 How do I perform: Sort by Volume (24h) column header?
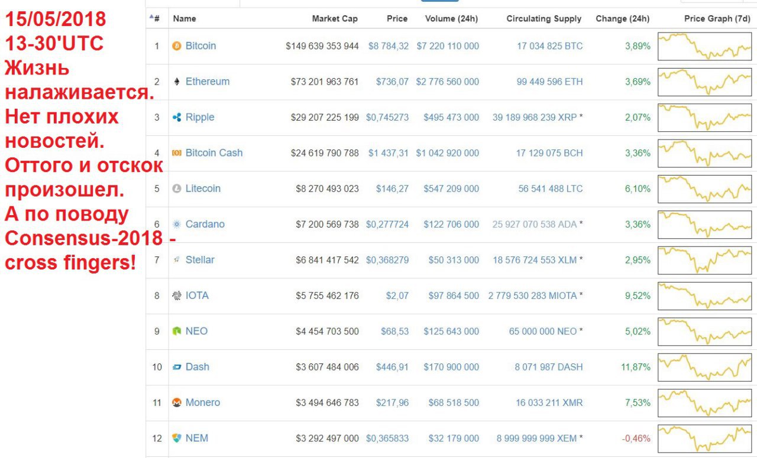pos(451,18)
